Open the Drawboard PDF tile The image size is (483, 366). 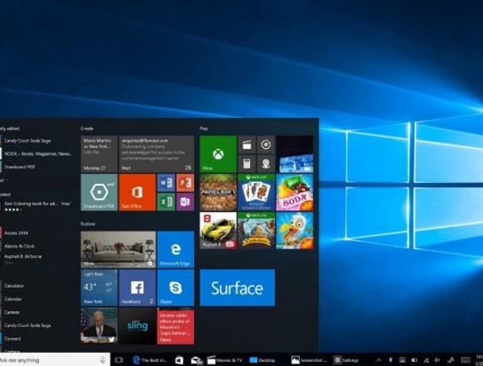pyautogui.click(x=99, y=192)
